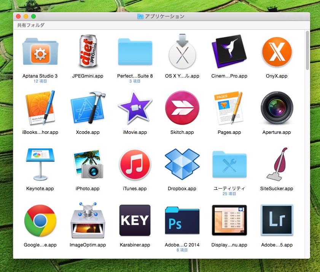Select the Dropbox box icon
This screenshot has width=320, height=272.
click(182, 164)
